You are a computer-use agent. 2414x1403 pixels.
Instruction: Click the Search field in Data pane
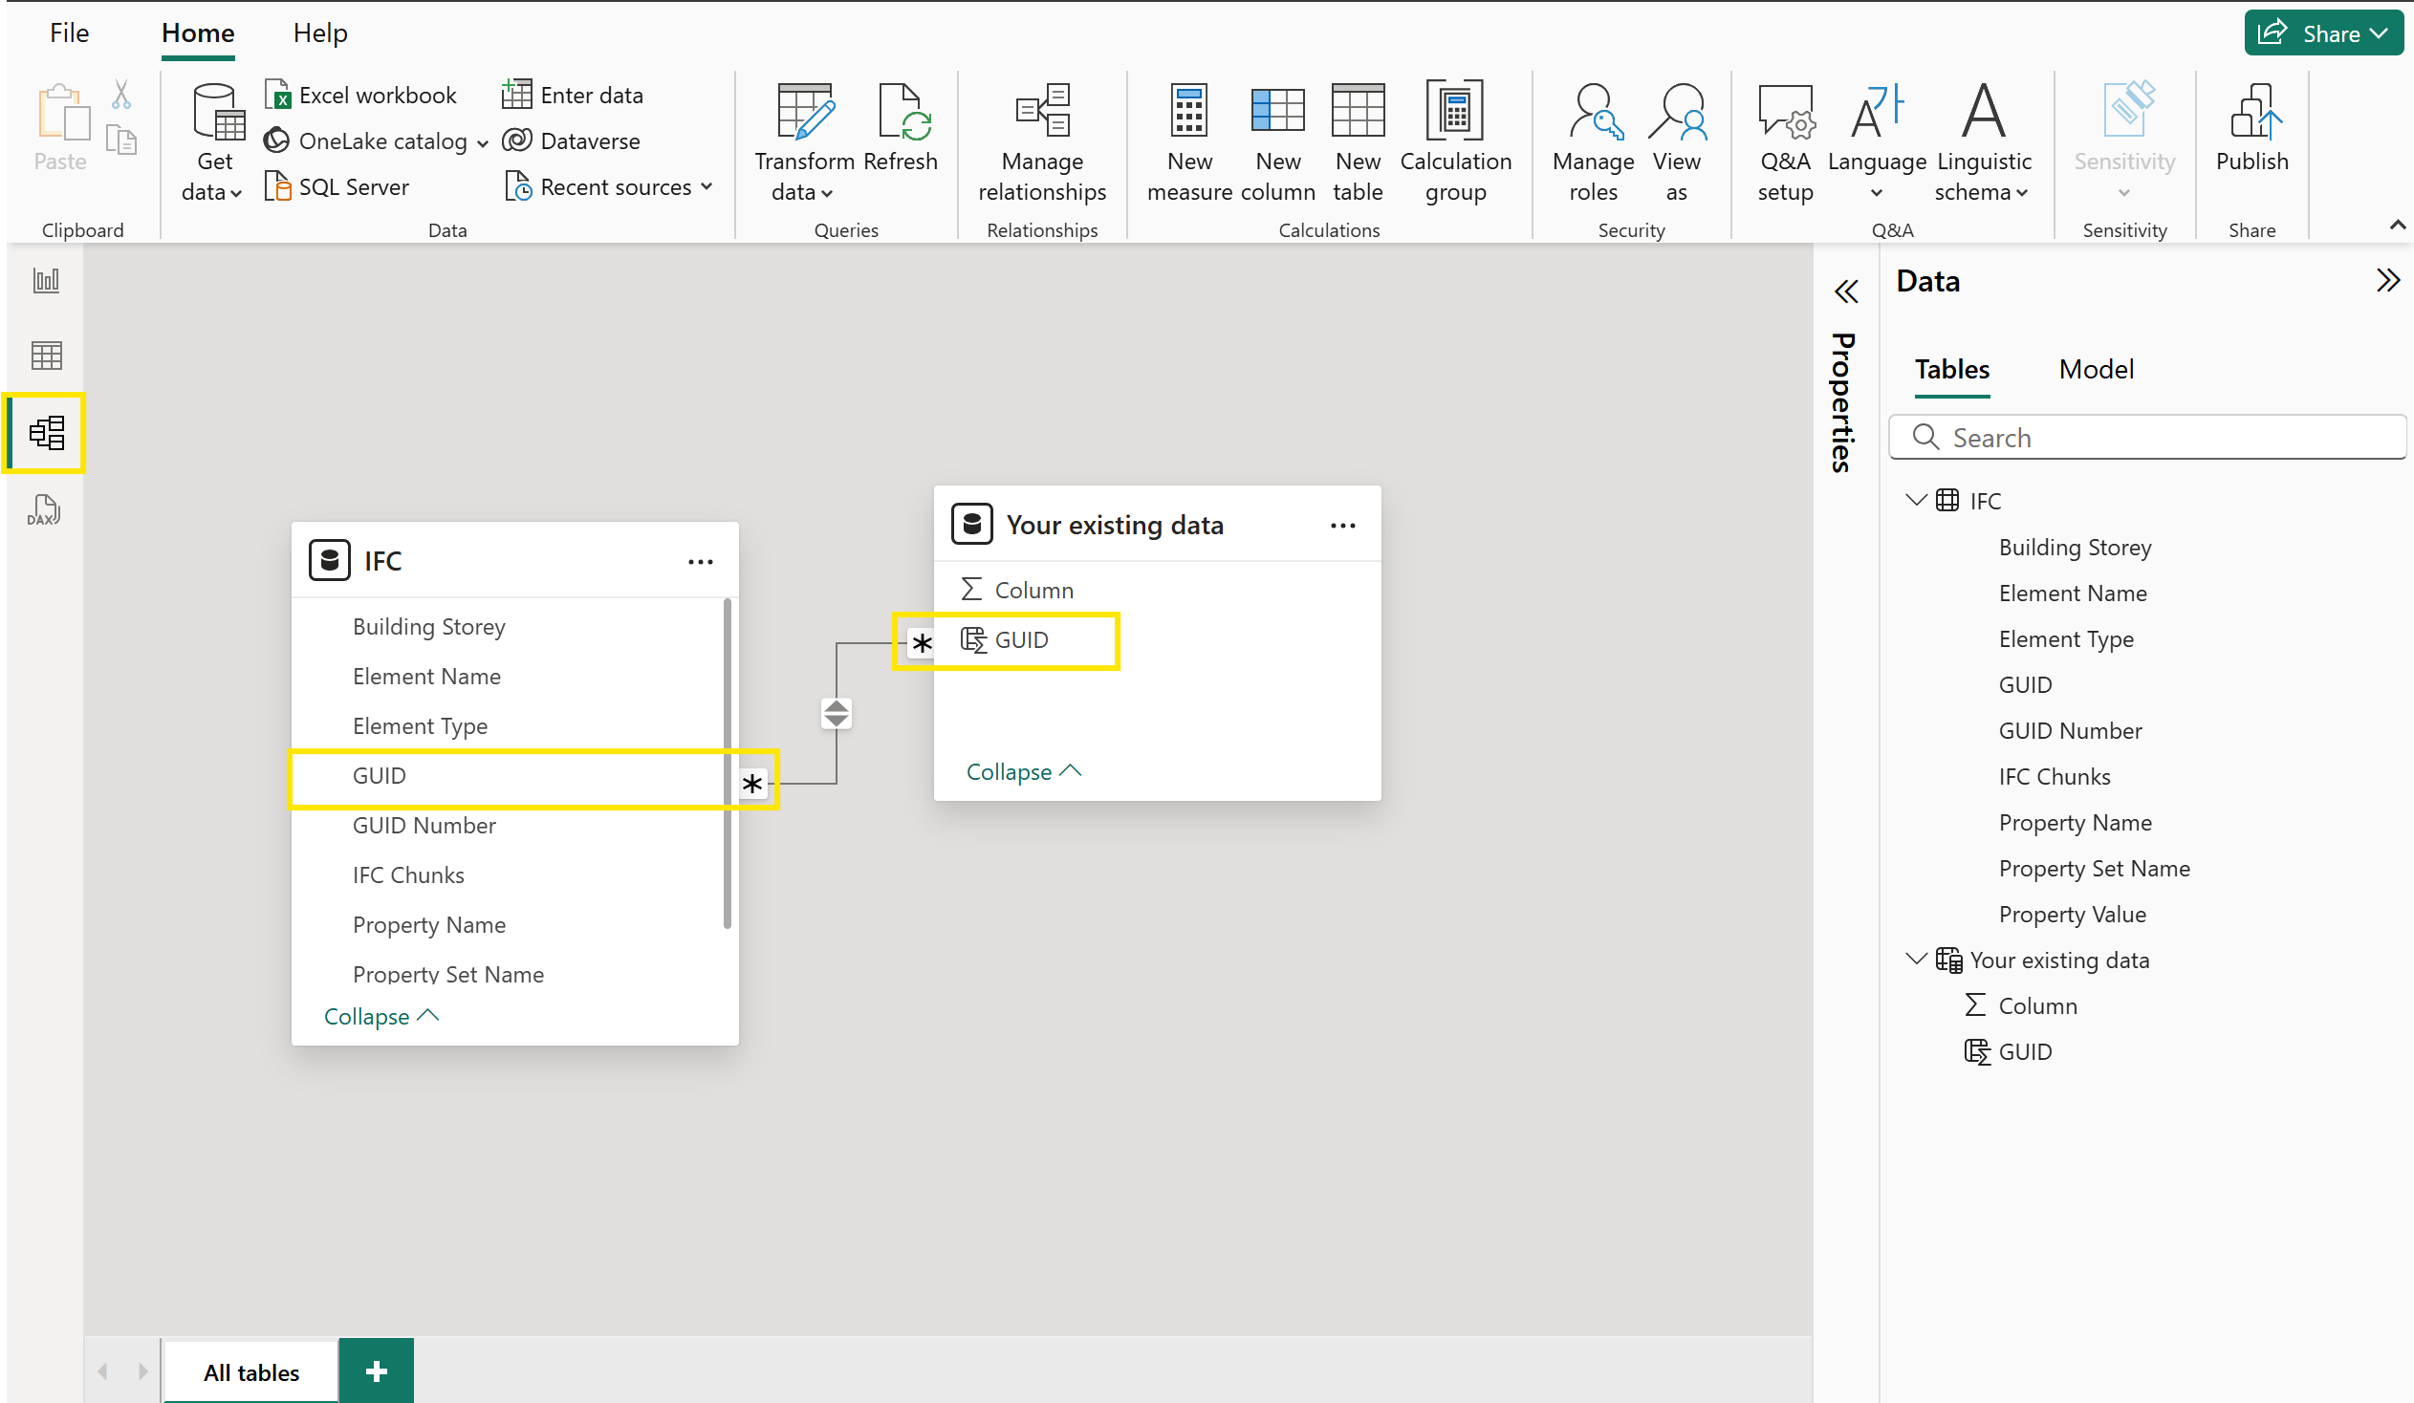click(2146, 438)
